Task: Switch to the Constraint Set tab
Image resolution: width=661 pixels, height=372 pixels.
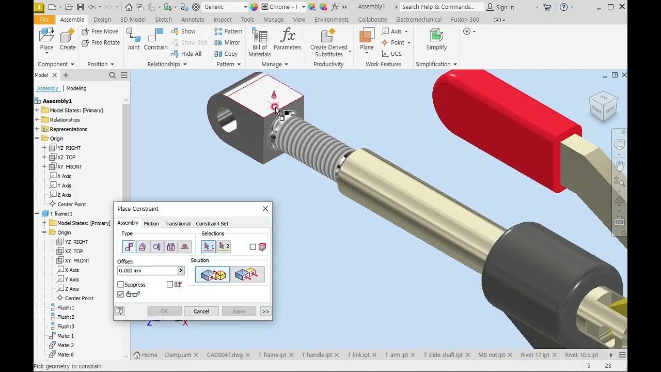Action: [212, 224]
